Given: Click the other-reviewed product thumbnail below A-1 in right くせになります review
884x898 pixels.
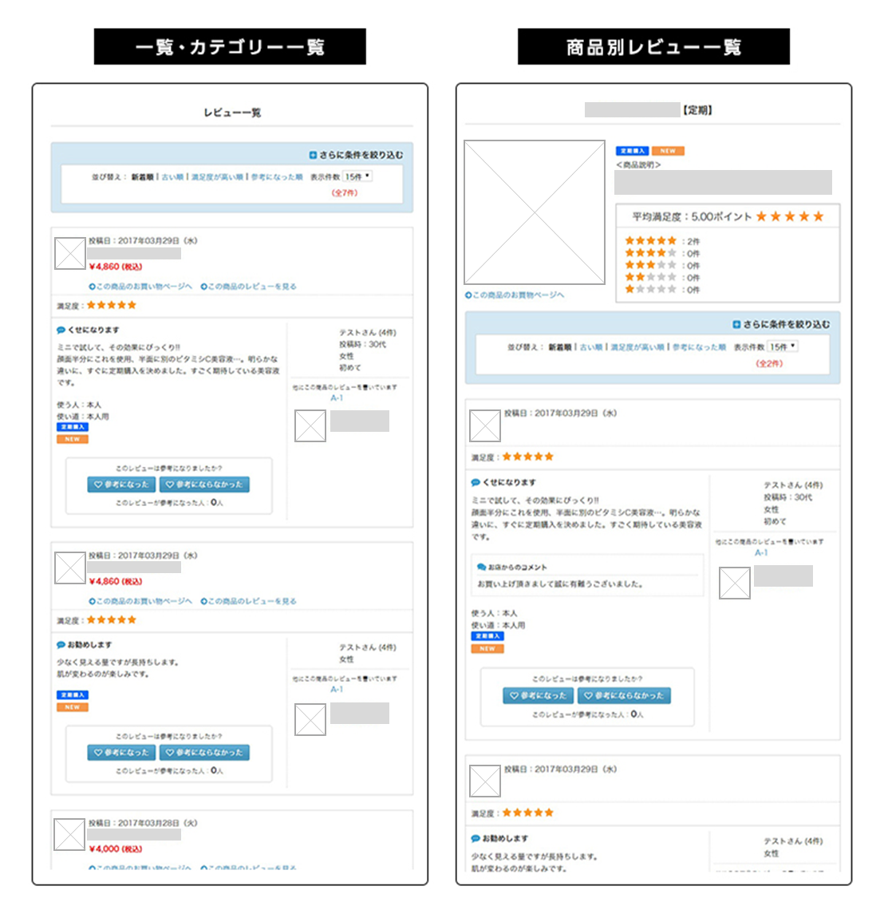Looking at the screenshot, I should click(735, 583).
